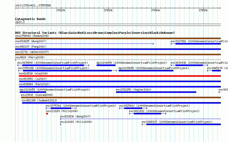Click the small red square under nsv213183
The image size is (228, 142).
point(47,114)
